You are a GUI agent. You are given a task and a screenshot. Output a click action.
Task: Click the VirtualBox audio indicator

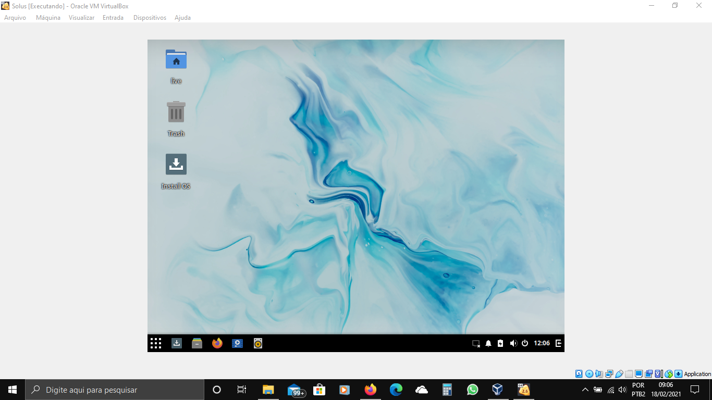pos(599,374)
